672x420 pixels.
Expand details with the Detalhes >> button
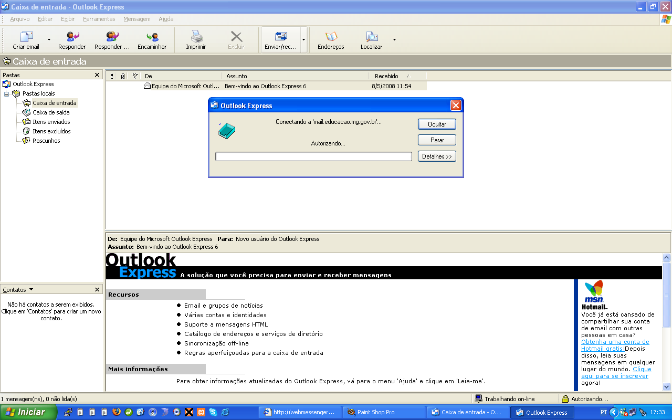pos(437,156)
